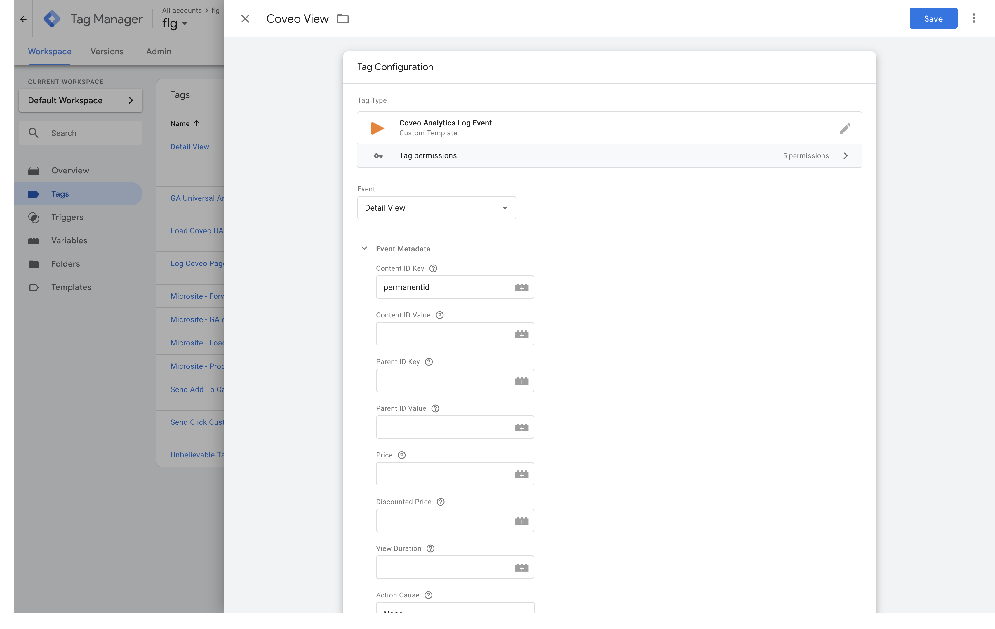
Task: Open the Microsite - GA tag link
Action: pos(197,320)
